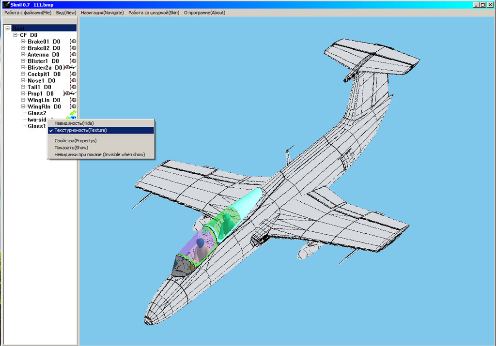Click the icon beside Brake02 D0
The height and width of the screenshot is (346, 496).
tap(73, 48)
